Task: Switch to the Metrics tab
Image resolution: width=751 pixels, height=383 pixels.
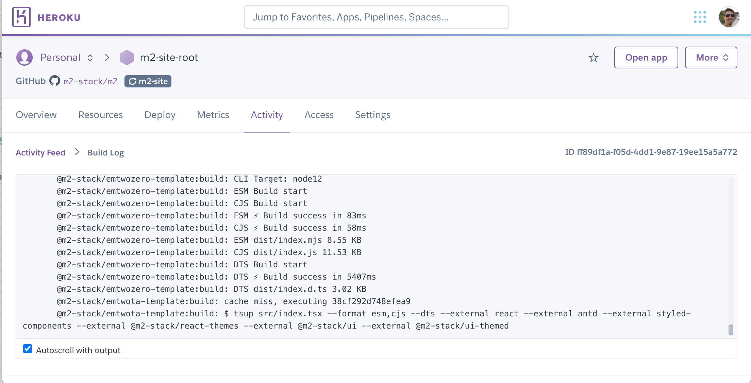Action: coord(213,115)
